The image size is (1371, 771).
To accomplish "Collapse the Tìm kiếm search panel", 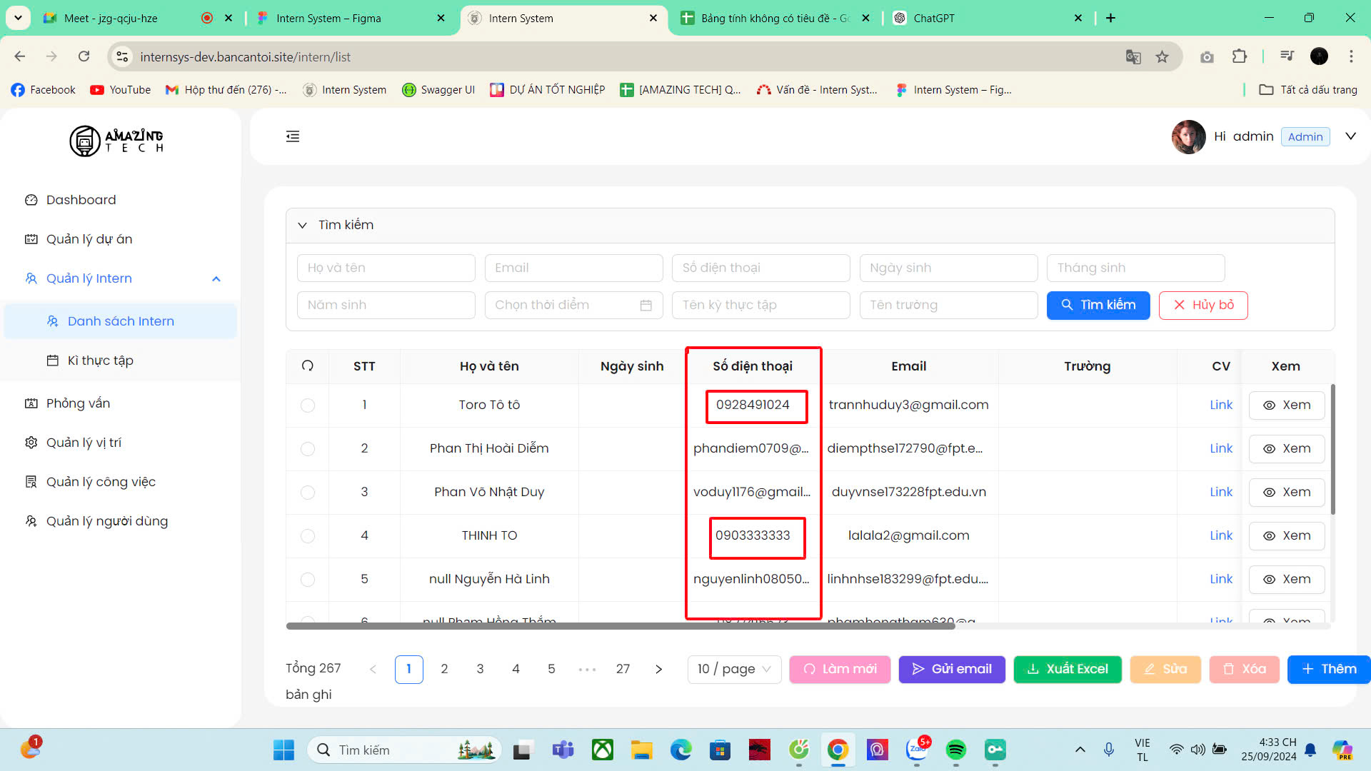I will (x=303, y=225).
